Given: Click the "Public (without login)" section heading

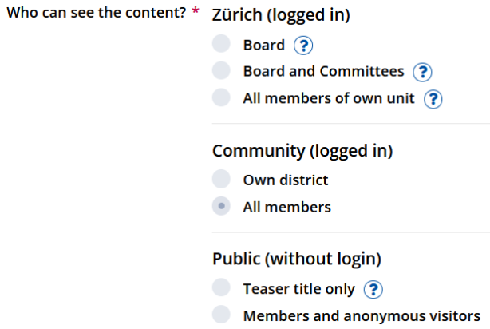Looking at the screenshot, I should click(x=296, y=259).
